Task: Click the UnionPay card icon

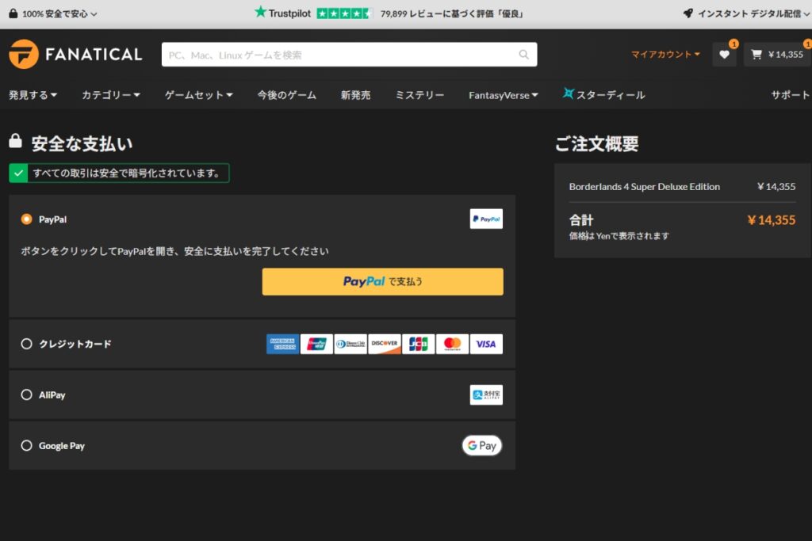Action: [x=316, y=344]
